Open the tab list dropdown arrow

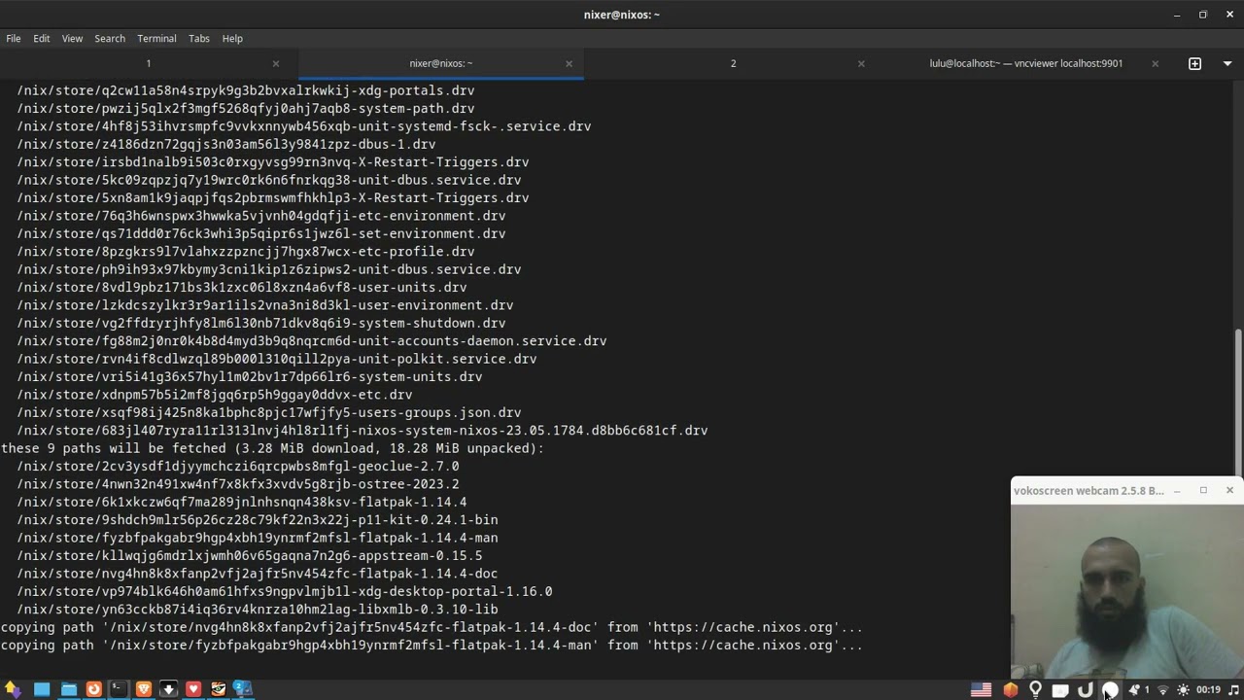pos(1227,63)
